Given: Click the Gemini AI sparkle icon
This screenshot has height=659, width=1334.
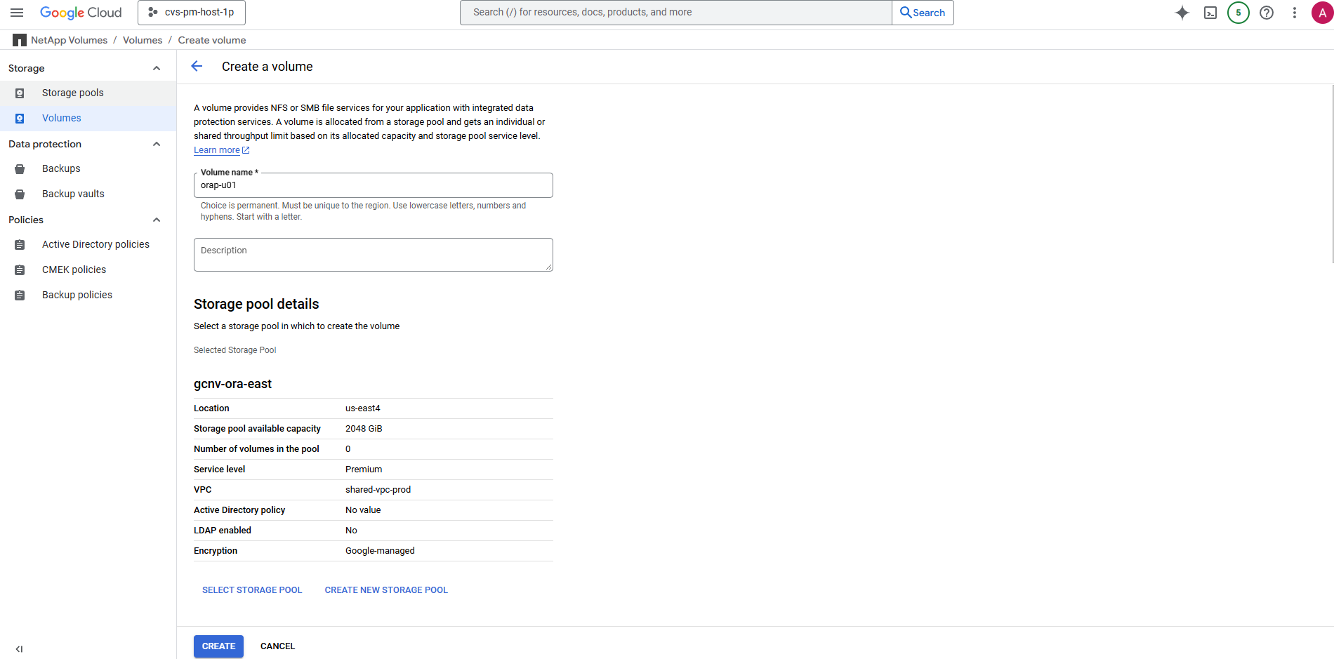Looking at the screenshot, I should (1182, 13).
